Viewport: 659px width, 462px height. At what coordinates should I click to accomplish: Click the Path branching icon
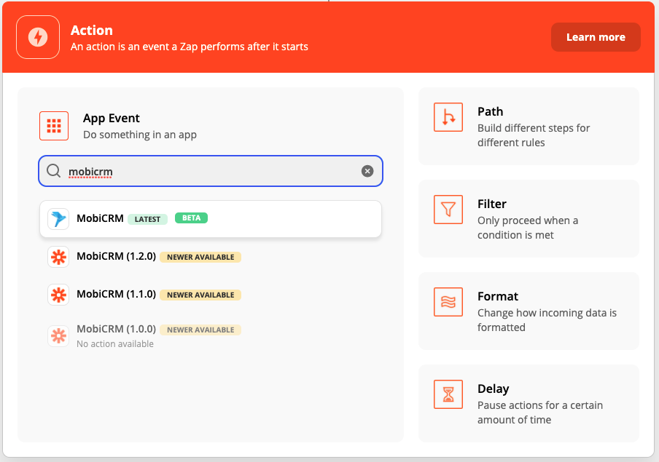[x=448, y=117]
